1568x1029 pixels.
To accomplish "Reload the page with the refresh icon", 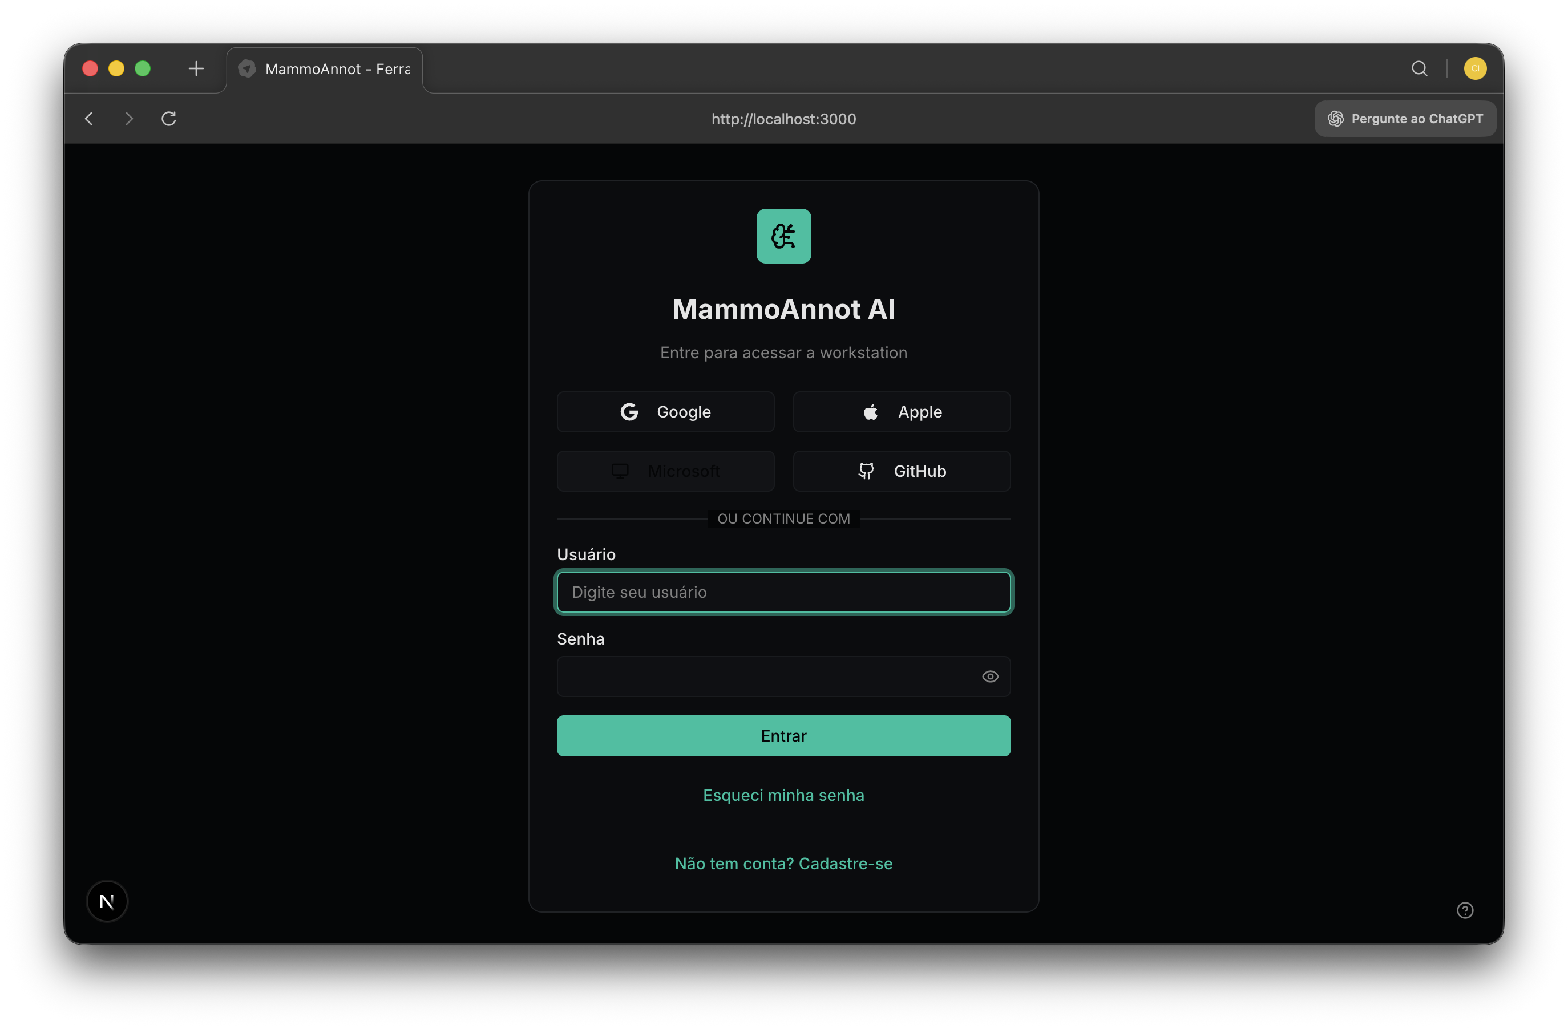I will [x=169, y=119].
